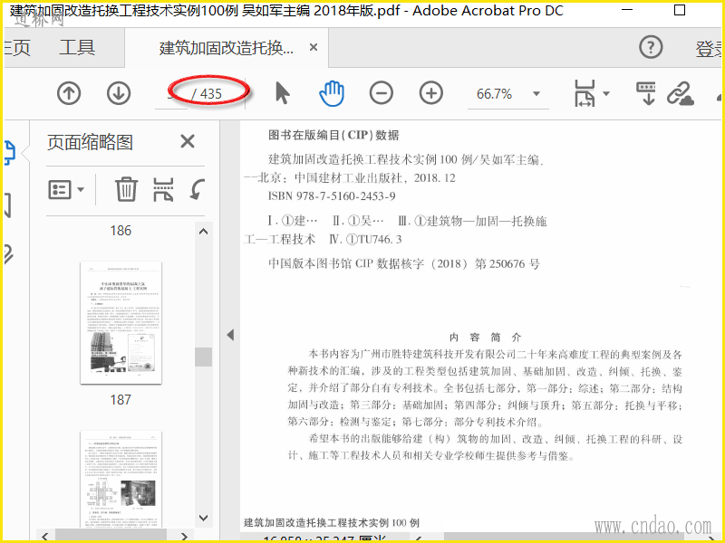Image resolution: width=725 pixels, height=543 pixels.
Task: Go to next page with down arrow
Action: [x=119, y=93]
